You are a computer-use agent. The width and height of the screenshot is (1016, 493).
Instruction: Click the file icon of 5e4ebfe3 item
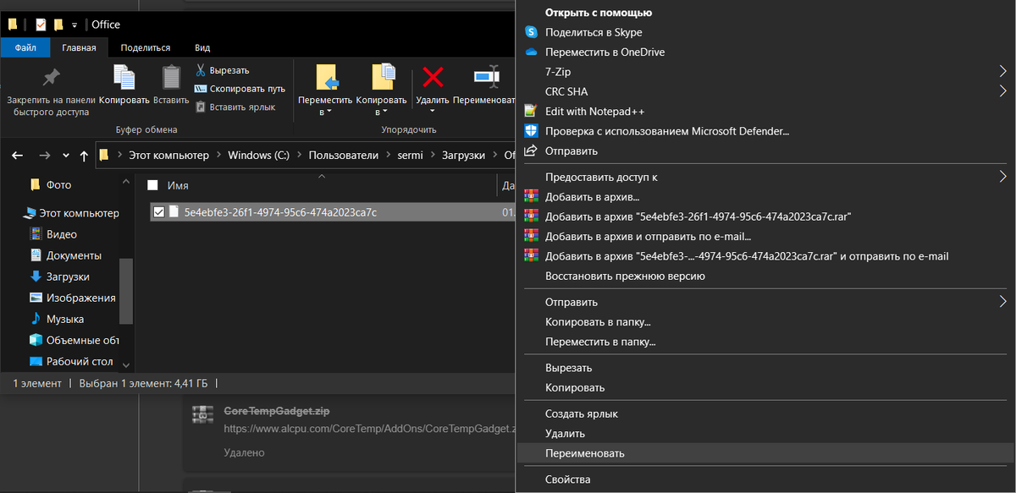tap(174, 212)
